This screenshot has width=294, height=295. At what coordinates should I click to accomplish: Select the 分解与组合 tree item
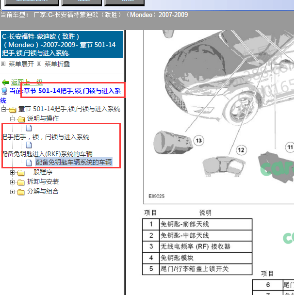pos(43,192)
